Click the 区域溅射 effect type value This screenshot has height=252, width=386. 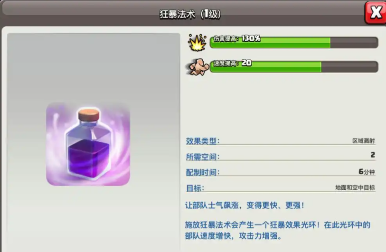(x=363, y=141)
